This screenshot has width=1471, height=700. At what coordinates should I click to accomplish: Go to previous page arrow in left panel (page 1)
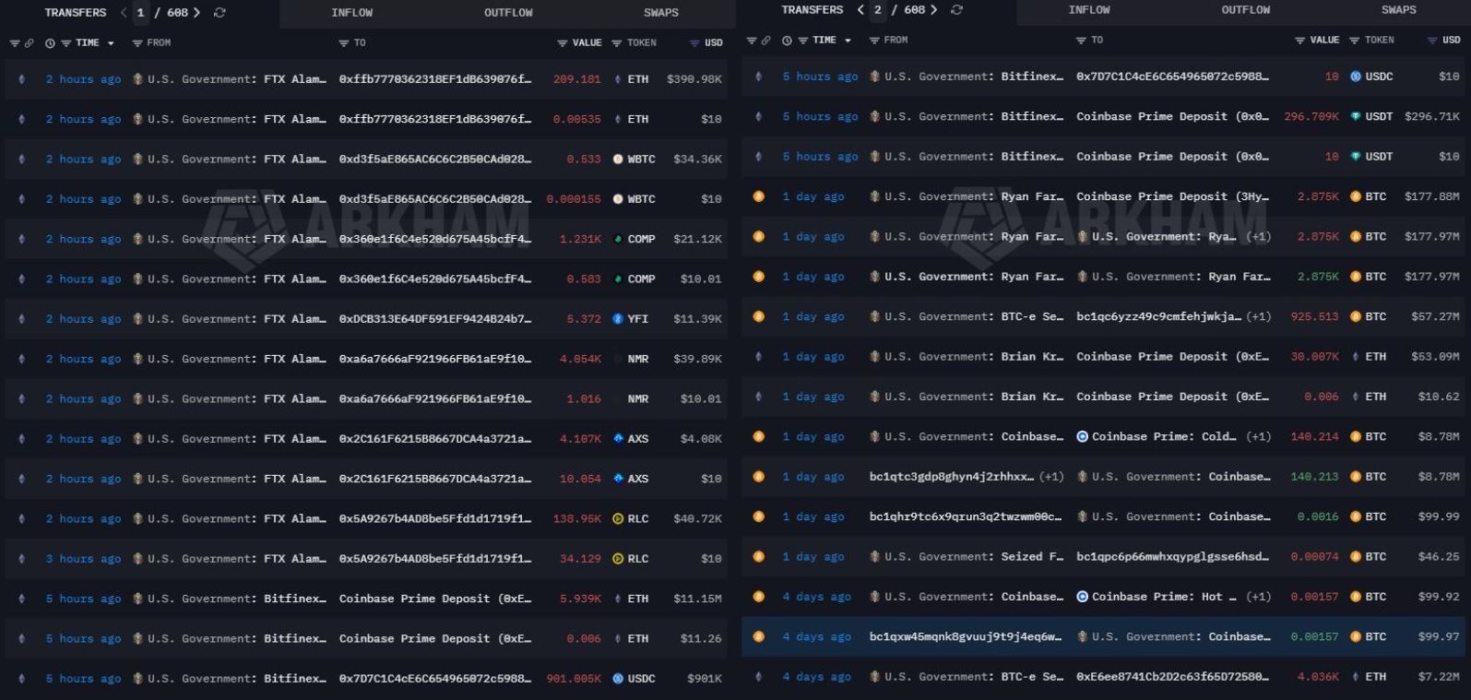124,13
